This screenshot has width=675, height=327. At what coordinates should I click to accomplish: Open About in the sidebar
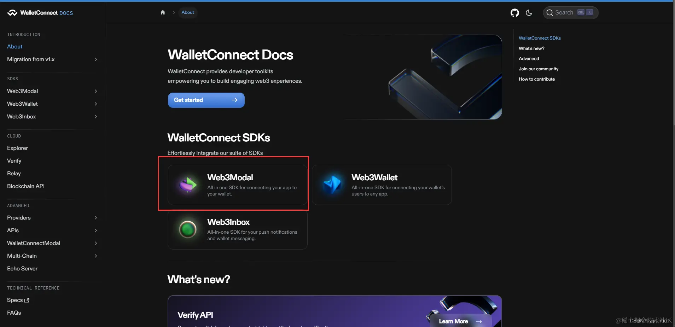tap(14, 47)
